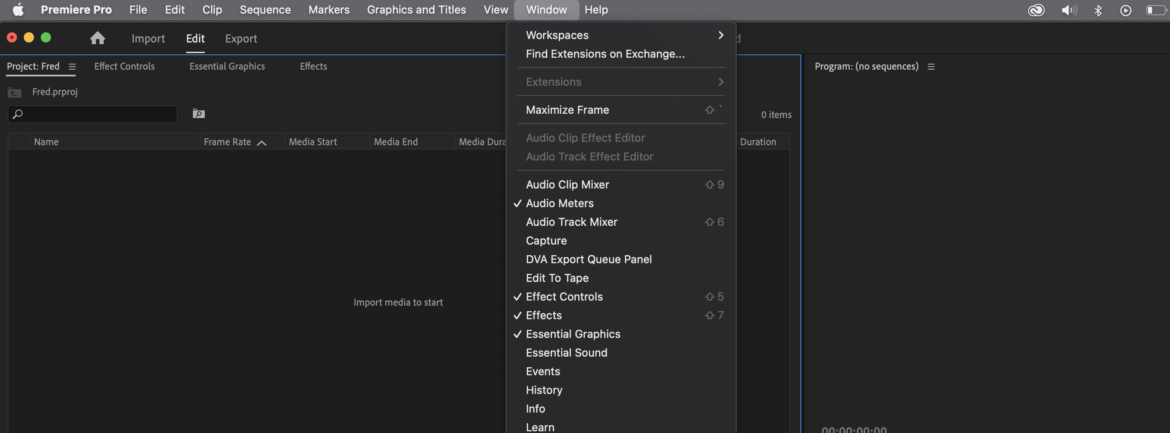Click the Create New Search Bin icon
This screenshot has height=433, width=1170.
coord(198,114)
